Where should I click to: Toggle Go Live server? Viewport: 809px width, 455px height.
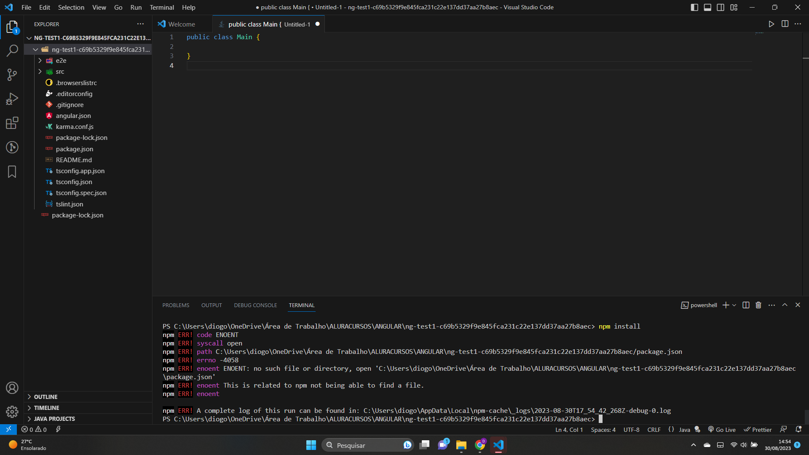pos(722,429)
